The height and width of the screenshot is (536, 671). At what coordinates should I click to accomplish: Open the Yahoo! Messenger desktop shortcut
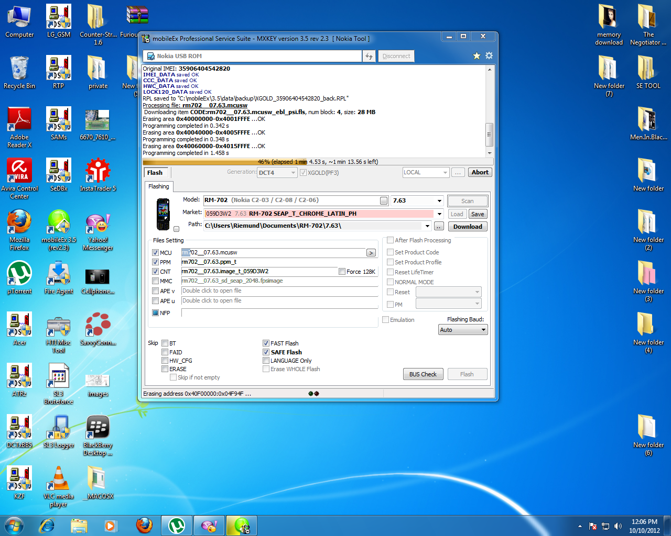pyautogui.click(x=98, y=230)
